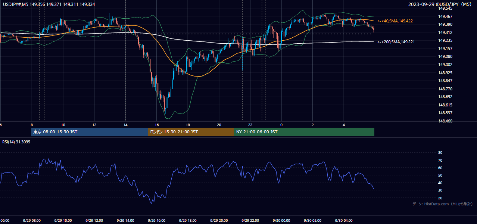Click the bottom time label 9/29 16:00

click(156, 221)
